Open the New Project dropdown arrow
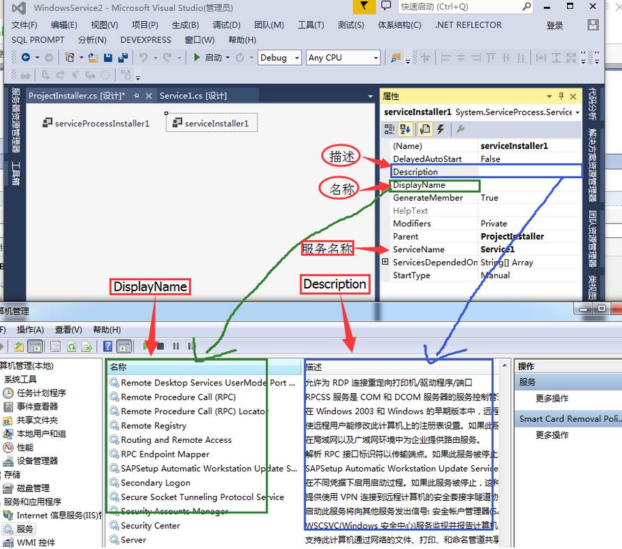The width and height of the screenshot is (622, 549). [81, 58]
